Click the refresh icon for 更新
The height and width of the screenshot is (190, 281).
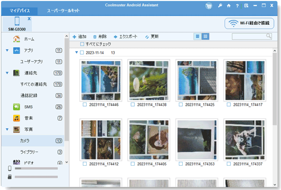tap(147, 37)
